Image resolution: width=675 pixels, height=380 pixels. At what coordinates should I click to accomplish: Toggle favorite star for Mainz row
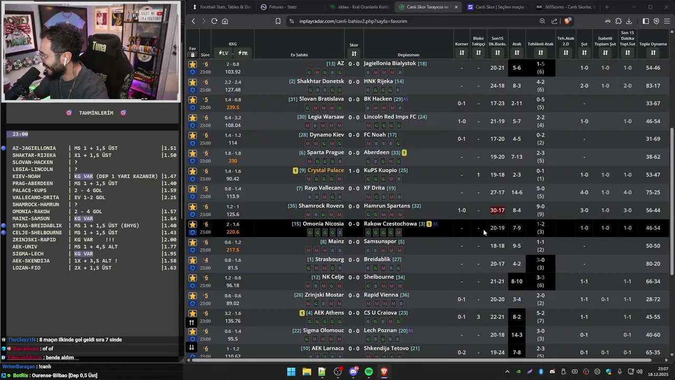[192, 242]
